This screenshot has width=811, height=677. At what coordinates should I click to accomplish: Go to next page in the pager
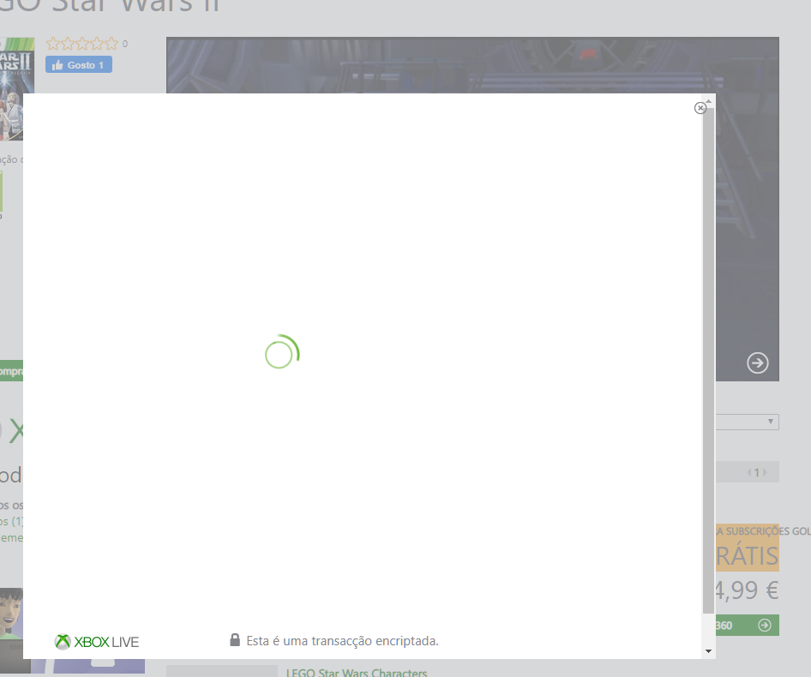[x=765, y=472]
